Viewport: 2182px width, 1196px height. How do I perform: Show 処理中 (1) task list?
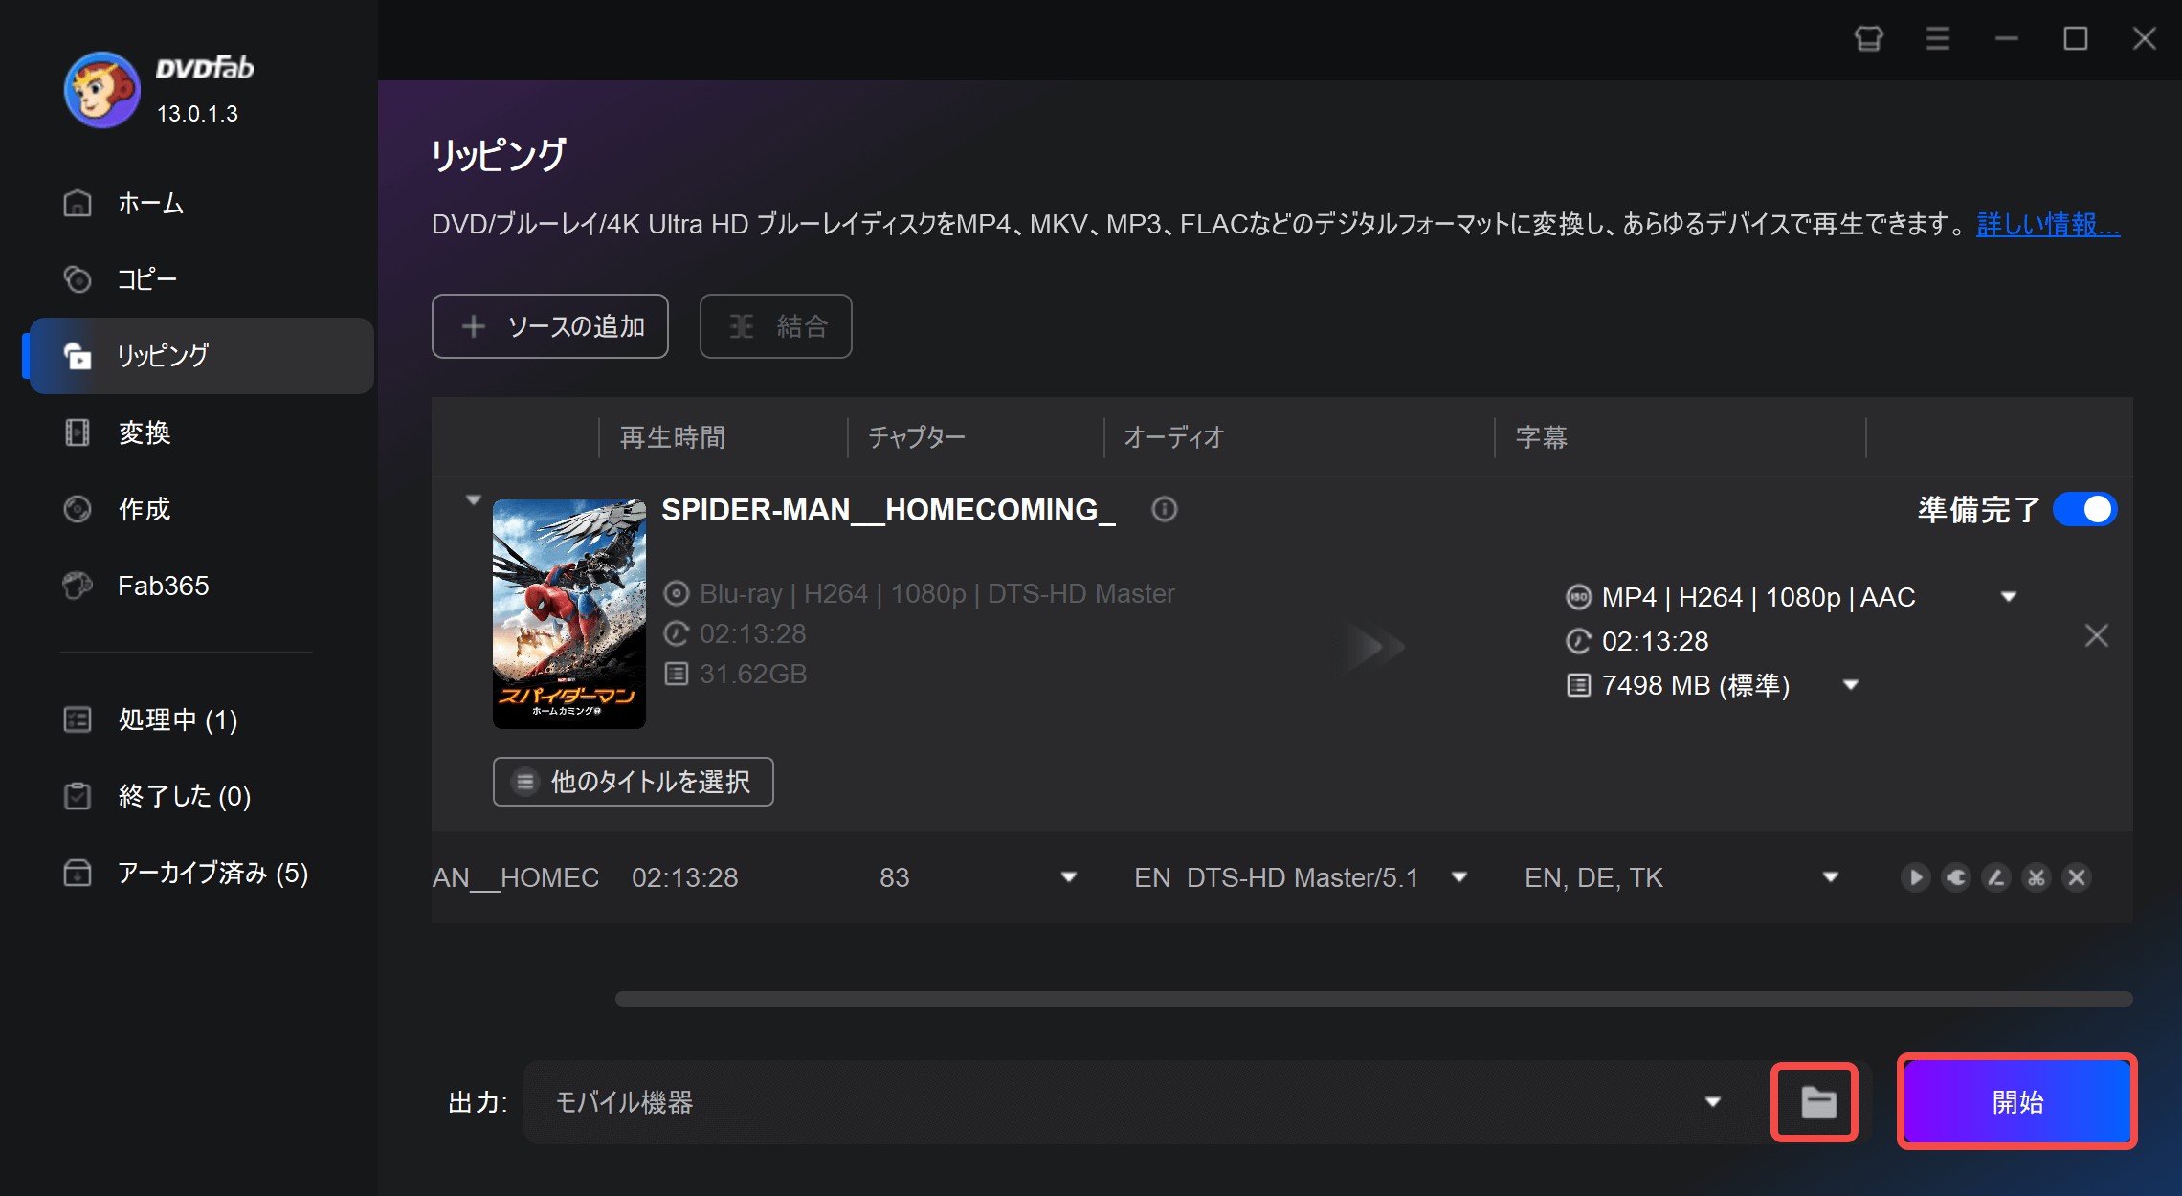pyautogui.click(x=201, y=720)
